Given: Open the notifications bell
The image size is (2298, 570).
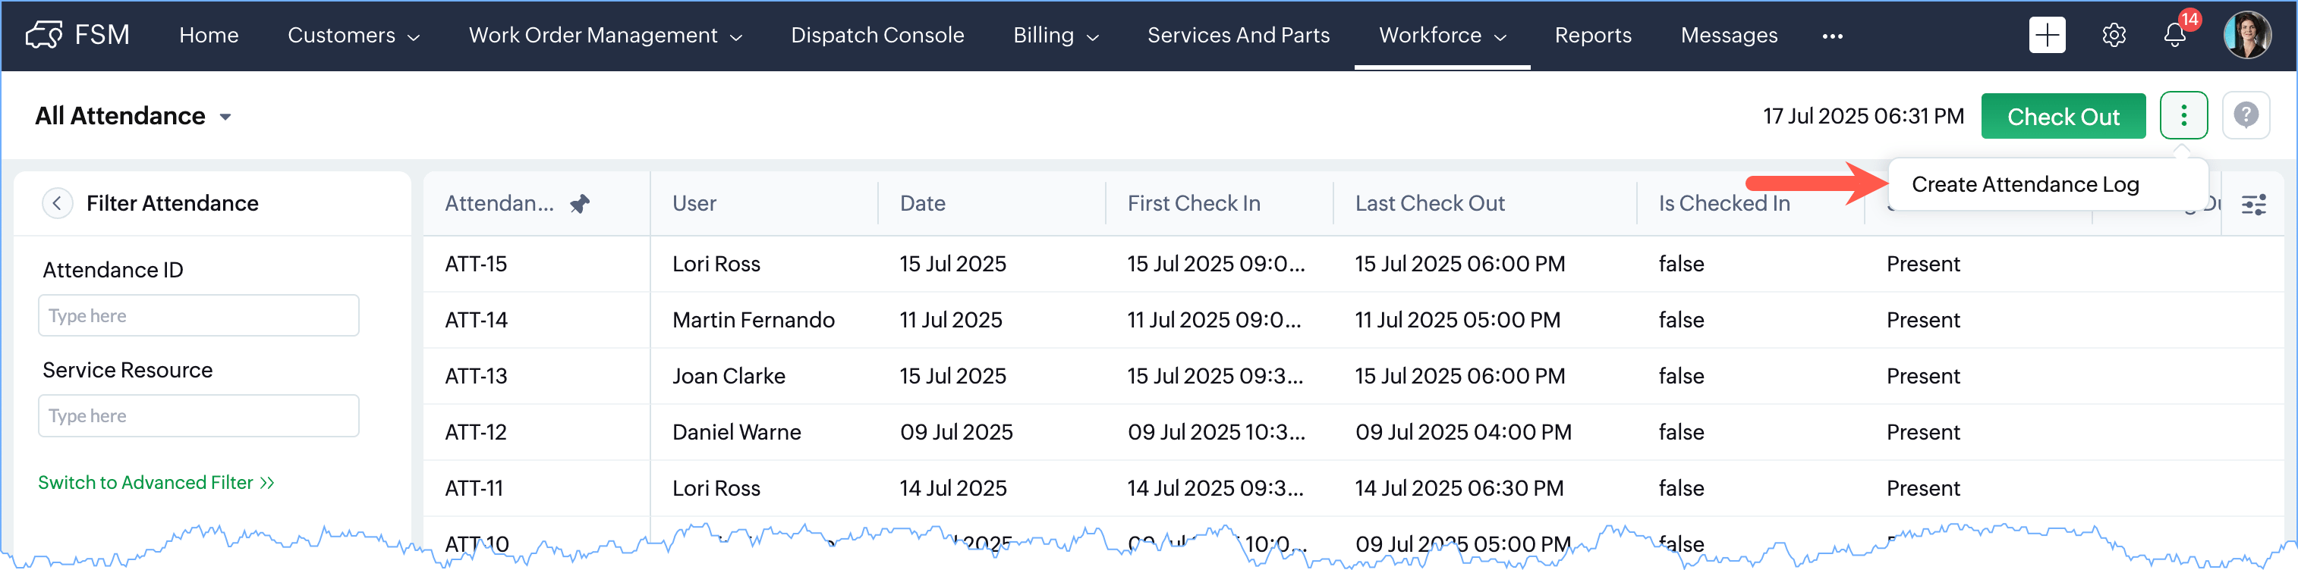Looking at the screenshot, I should pos(2174,36).
